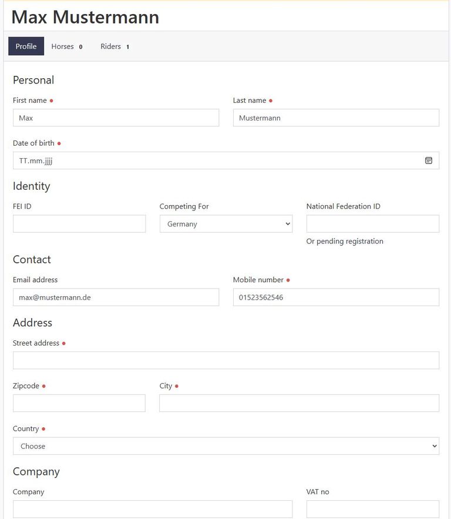
Task: Focus the Company name field
Action: point(153,509)
